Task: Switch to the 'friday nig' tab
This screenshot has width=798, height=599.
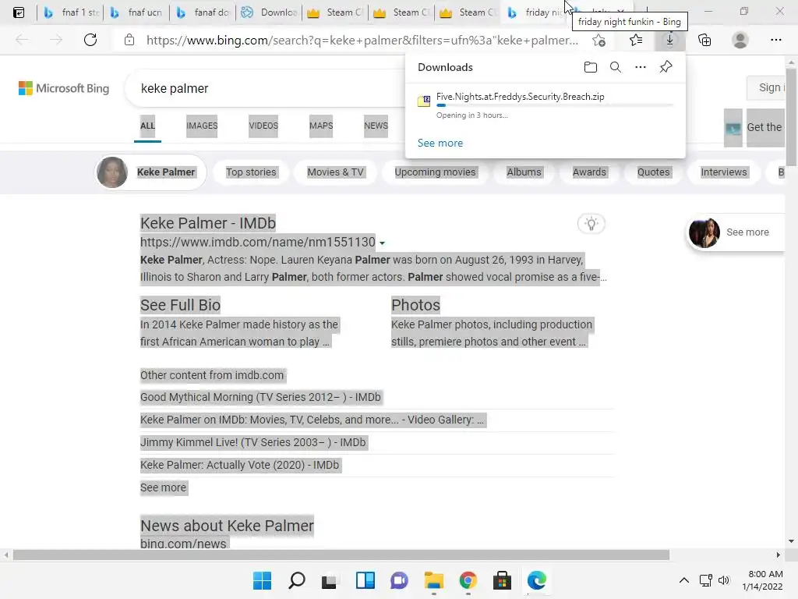Action: [x=535, y=12]
